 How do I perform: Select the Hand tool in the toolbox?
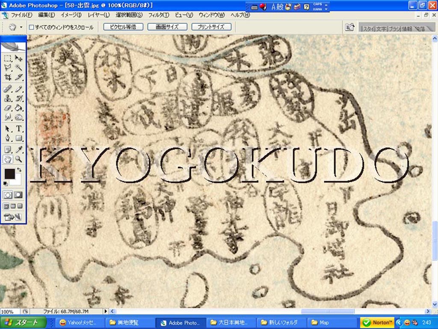pyautogui.click(x=8, y=159)
